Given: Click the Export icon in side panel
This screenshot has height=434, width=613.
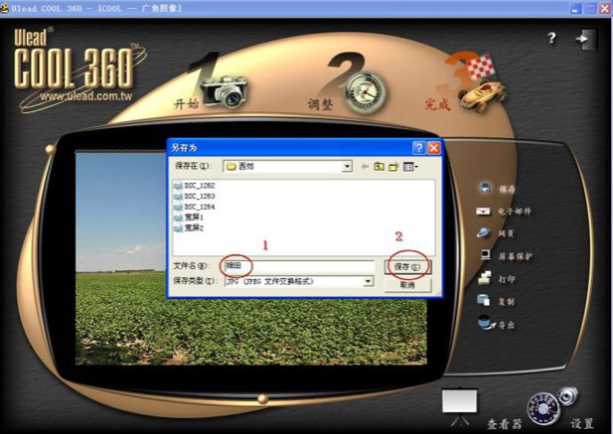Looking at the screenshot, I should (486, 323).
